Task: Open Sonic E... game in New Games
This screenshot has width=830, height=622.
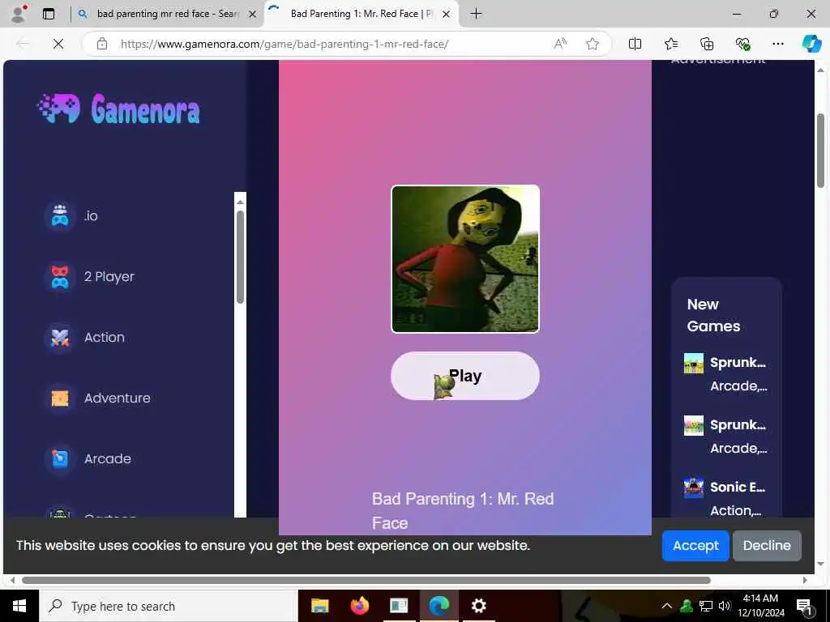Action: click(x=738, y=487)
